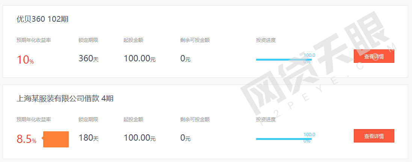Click the 上海某服装 loan progress bar
This screenshot has width=412, height=162.
click(x=284, y=139)
